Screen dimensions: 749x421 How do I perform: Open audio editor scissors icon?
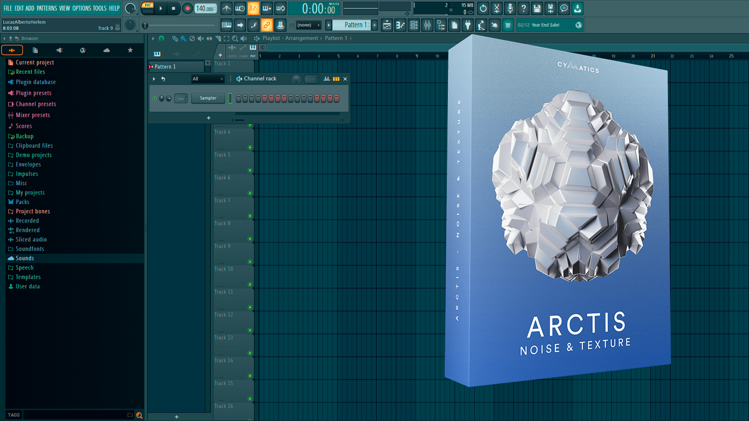click(497, 8)
